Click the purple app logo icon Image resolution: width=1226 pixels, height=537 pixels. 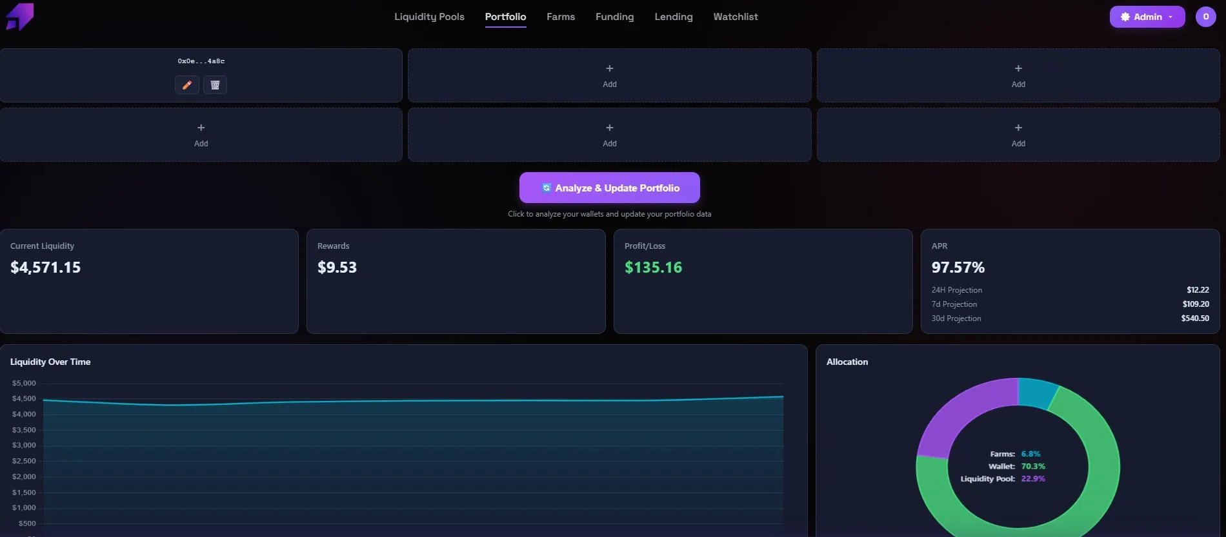point(19,16)
